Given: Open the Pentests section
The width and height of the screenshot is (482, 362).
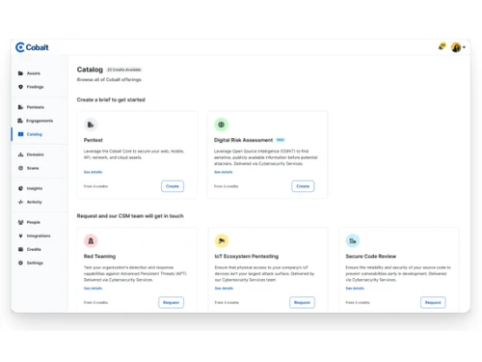Looking at the screenshot, I should (x=36, y=107).
